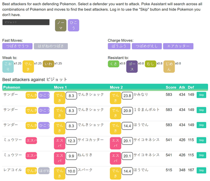Skip the first サンダー row
The width and height of the screenshot is (210, 181).
[201, 95]
